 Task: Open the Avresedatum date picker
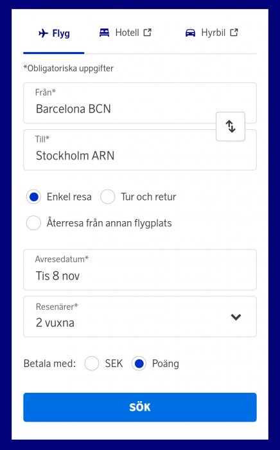140,270
